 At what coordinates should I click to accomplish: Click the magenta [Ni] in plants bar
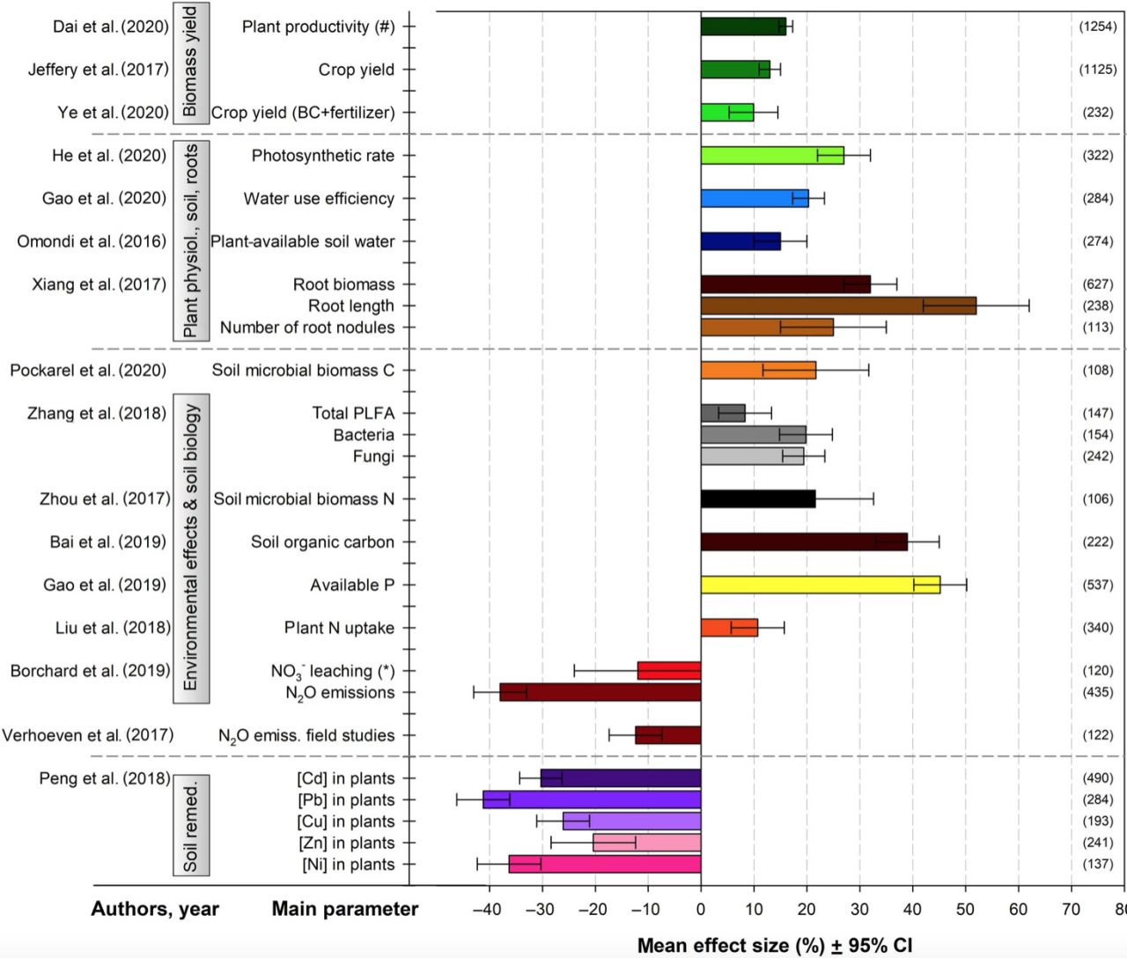pyautogui.click(x=603, y=864)
